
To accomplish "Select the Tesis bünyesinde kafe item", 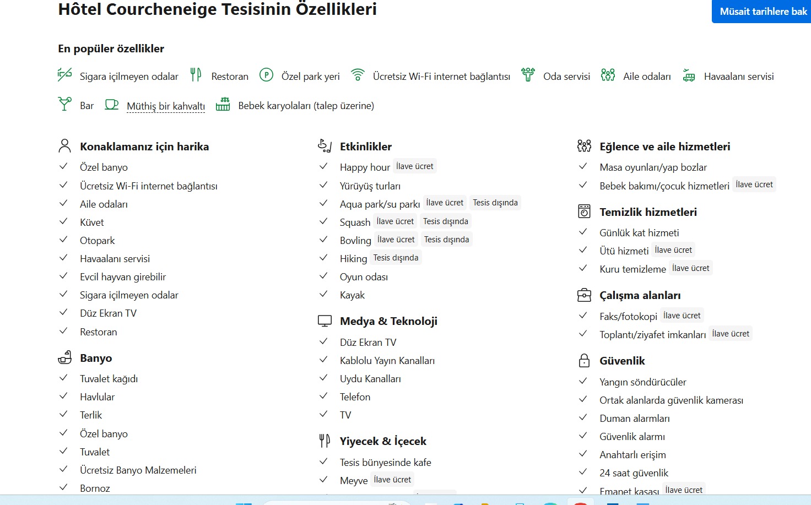I will [386, 462].
